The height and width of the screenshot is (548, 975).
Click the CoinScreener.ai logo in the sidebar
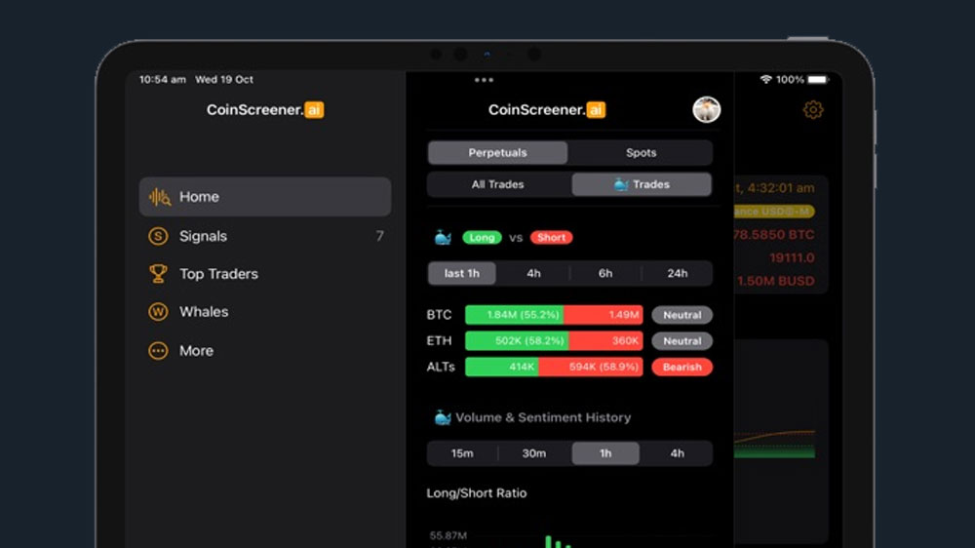(x=265, y=110)
